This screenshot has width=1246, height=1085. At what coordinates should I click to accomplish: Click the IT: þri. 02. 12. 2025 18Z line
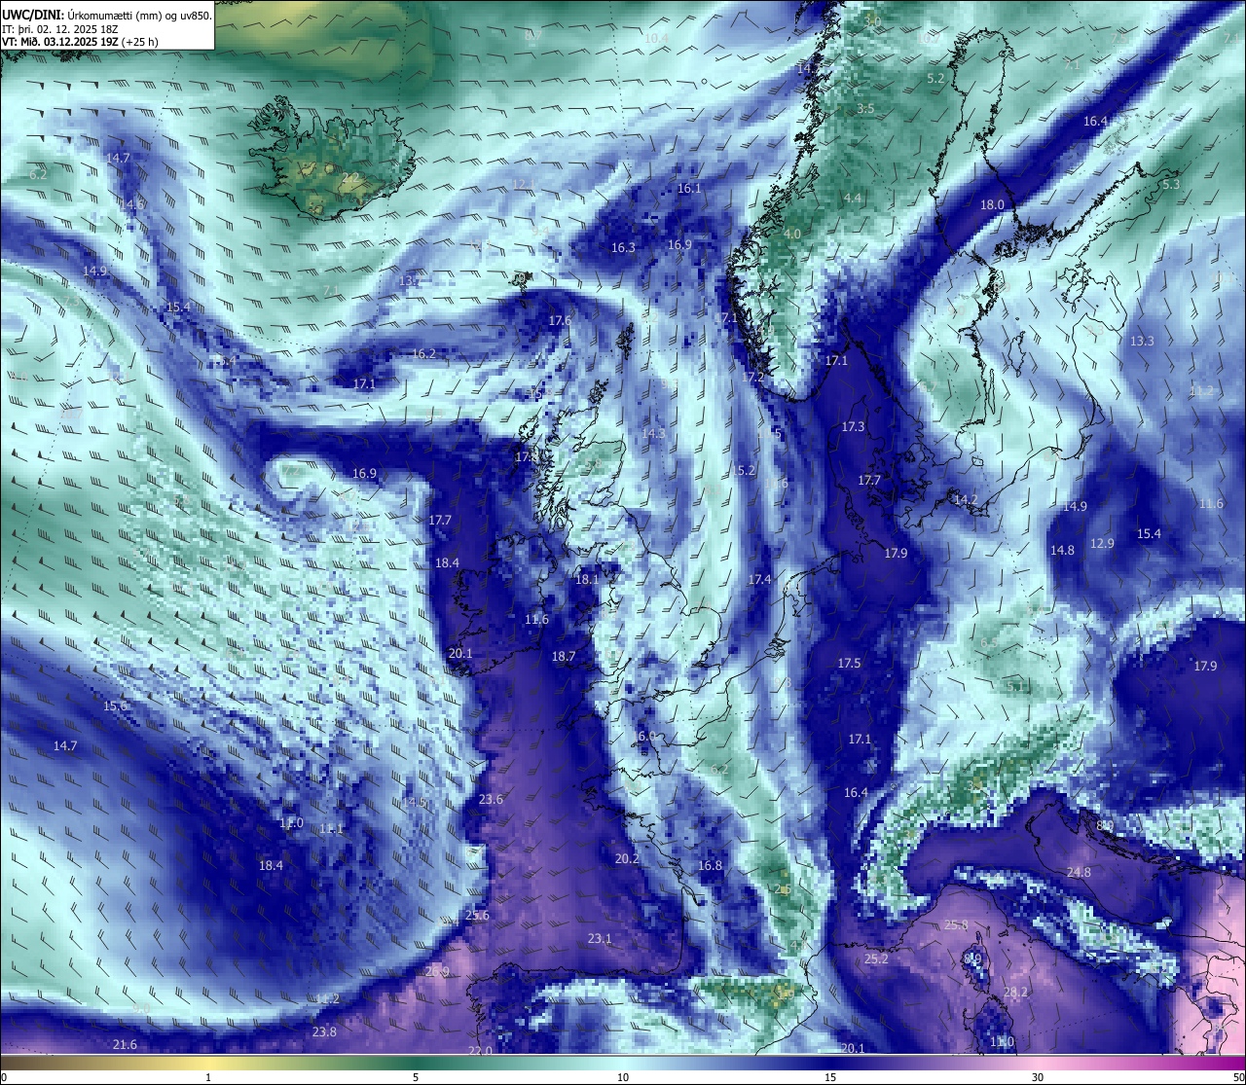(59, 29)
